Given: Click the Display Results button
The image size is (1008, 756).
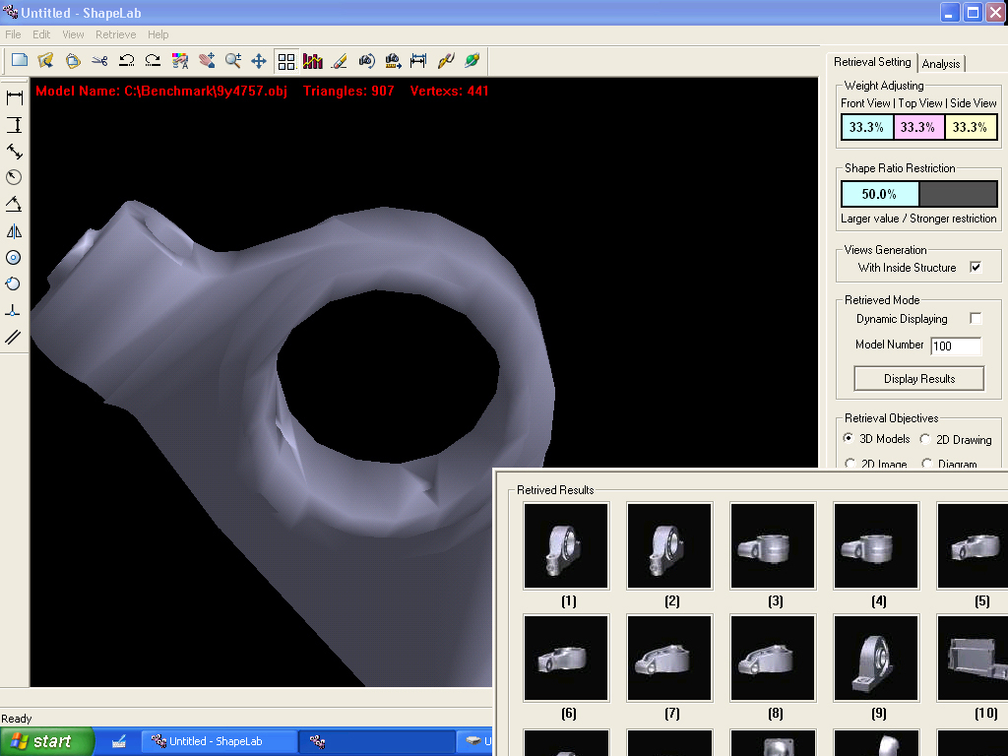Looking at the screenshot, I should [x=919, y=379].
